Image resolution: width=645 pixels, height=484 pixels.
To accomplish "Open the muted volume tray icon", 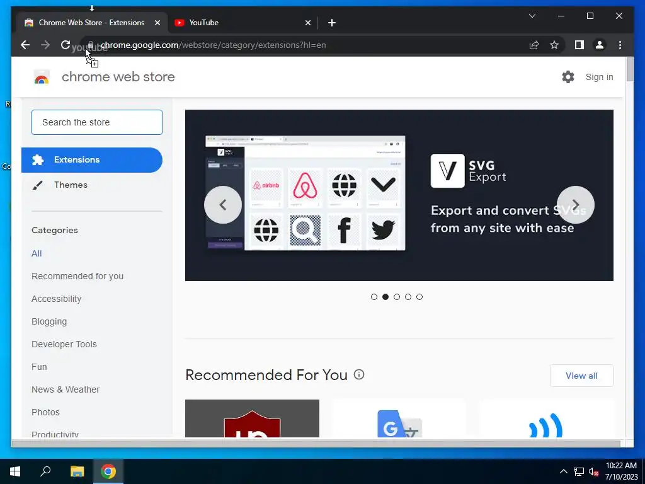I will click(593, 471).
